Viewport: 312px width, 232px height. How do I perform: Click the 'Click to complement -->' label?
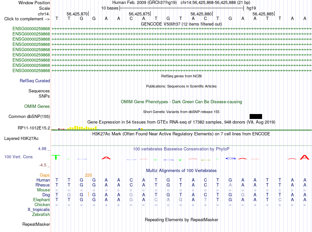(x=27, y=19)
